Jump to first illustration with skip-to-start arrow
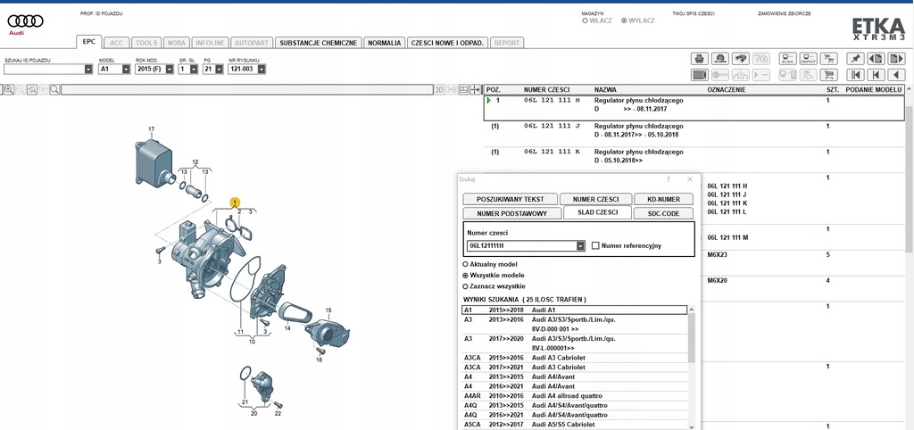914x430 pixels. pos(855,75)
